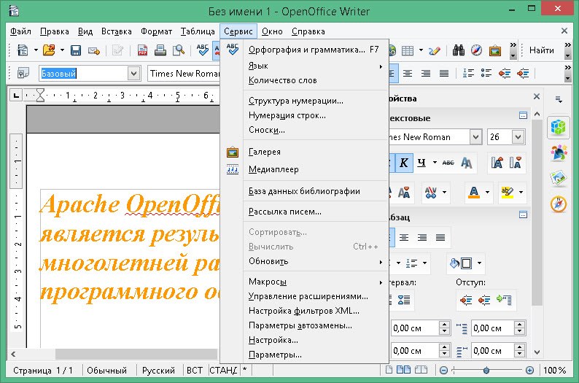The image size is (579, 383).
Task: Click the font color A swatch
Action: tap(474, 192)
